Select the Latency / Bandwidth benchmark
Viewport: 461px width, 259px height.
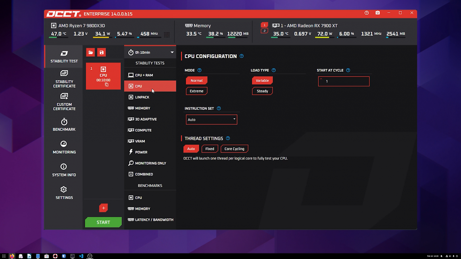[x=150, y=220]
